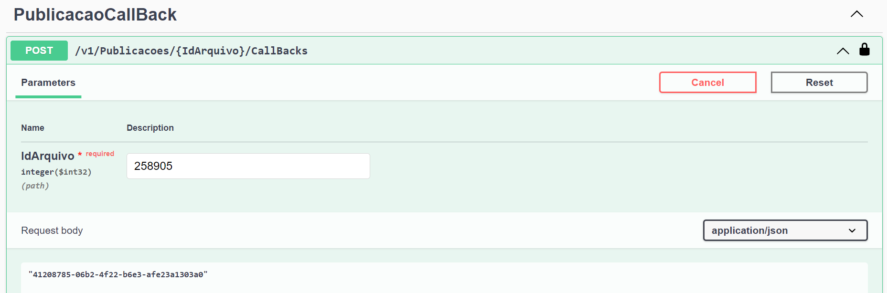Collapse the POST CallBacks operation chevron
This screenshot has height=293, width=887.
click(x=843, y=51)
